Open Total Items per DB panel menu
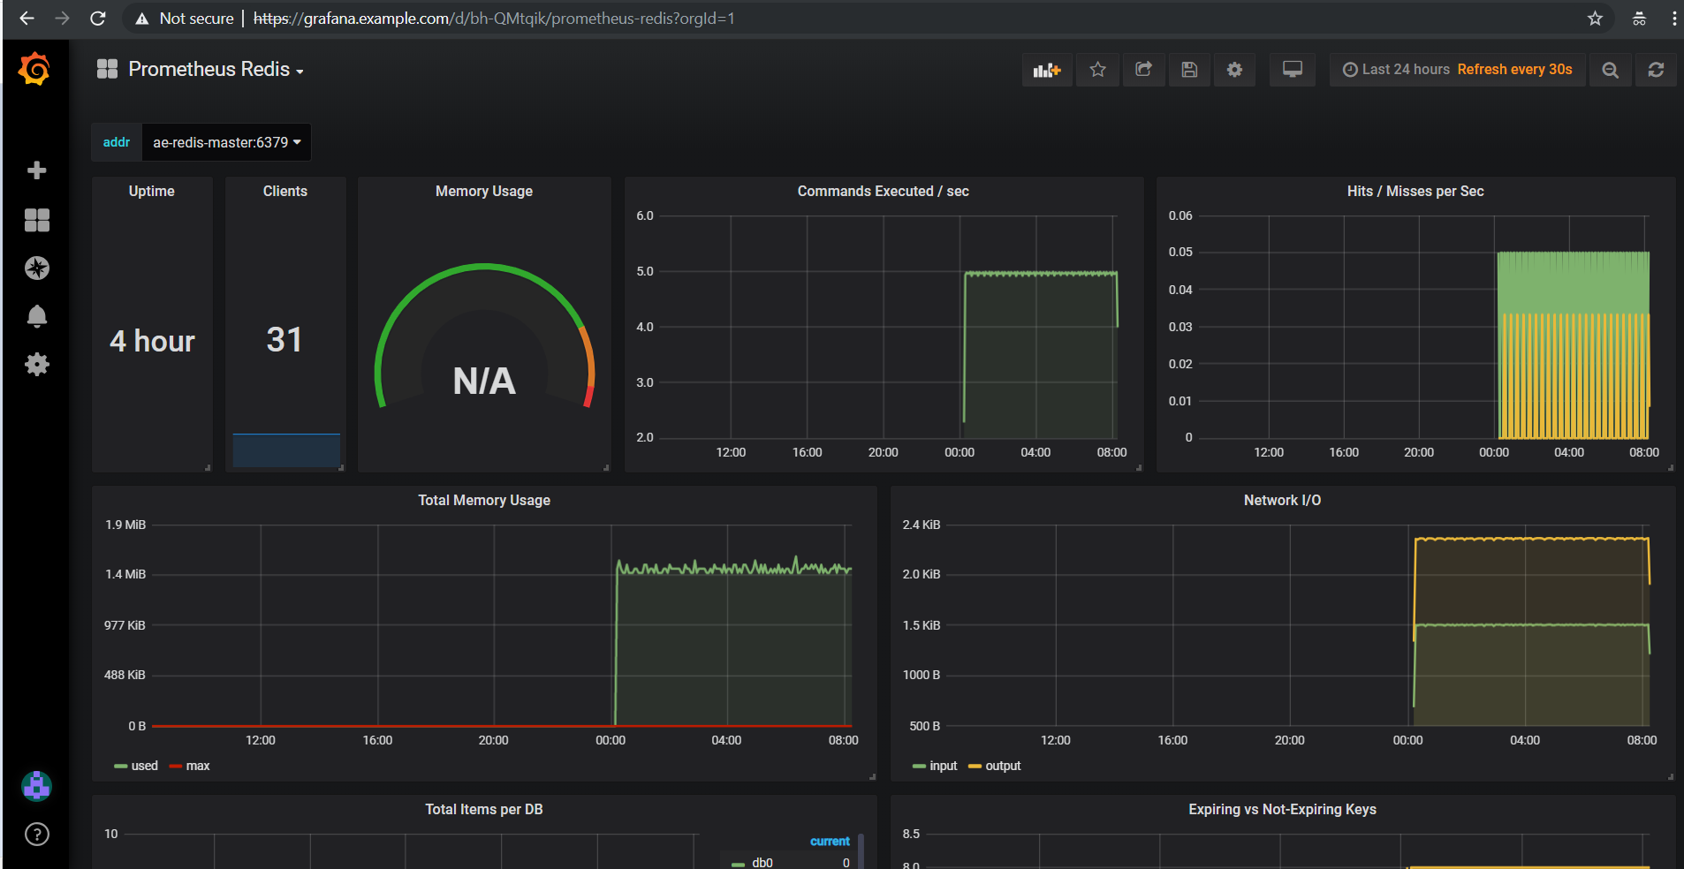The width and height of the screenshot is (1684, 869). click(484, 809)
